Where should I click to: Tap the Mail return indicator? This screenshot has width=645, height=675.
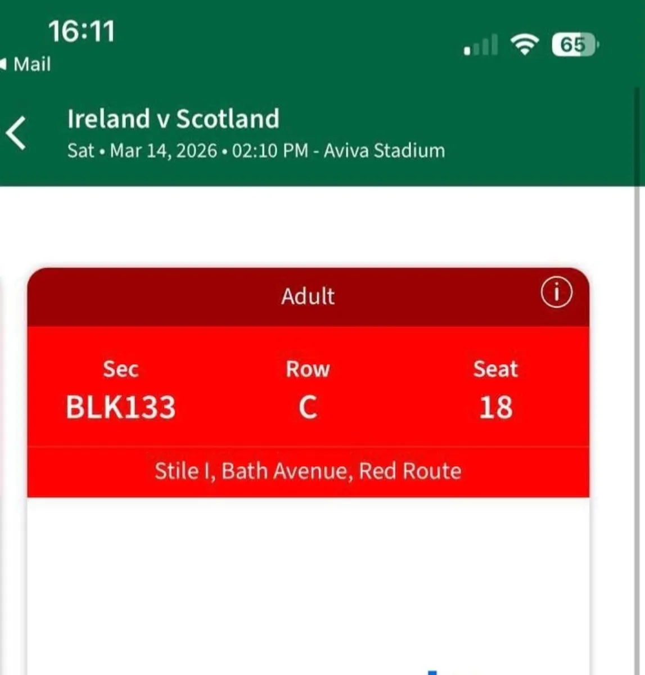25,64
